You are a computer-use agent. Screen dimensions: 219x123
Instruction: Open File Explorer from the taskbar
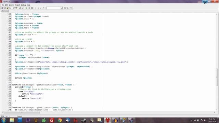coord(12,120)
